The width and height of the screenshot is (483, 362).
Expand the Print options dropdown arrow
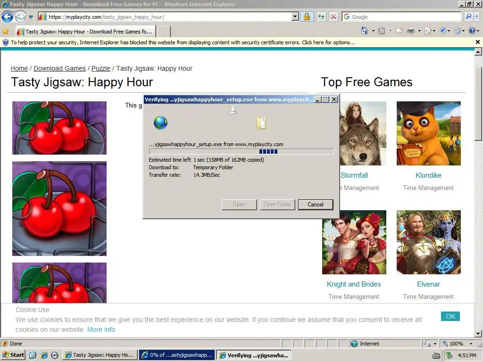click(x=419, y=31)
